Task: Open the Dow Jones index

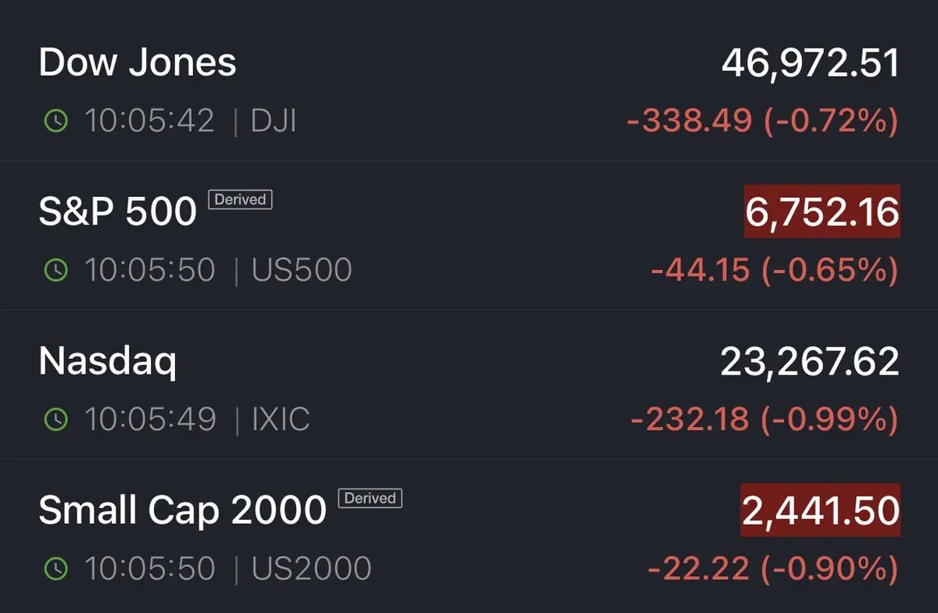Action: point(138,63)
